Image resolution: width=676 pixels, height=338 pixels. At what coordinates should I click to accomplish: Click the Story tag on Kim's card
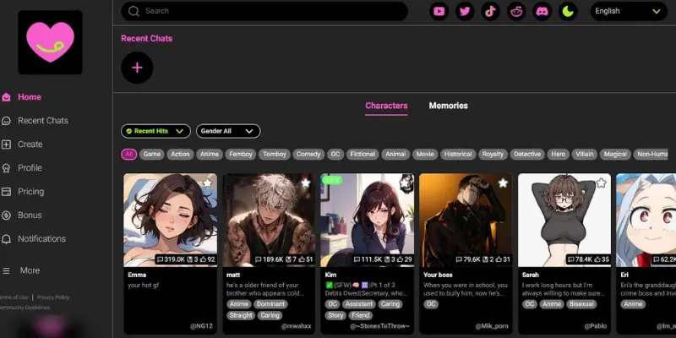pos(335,315)
